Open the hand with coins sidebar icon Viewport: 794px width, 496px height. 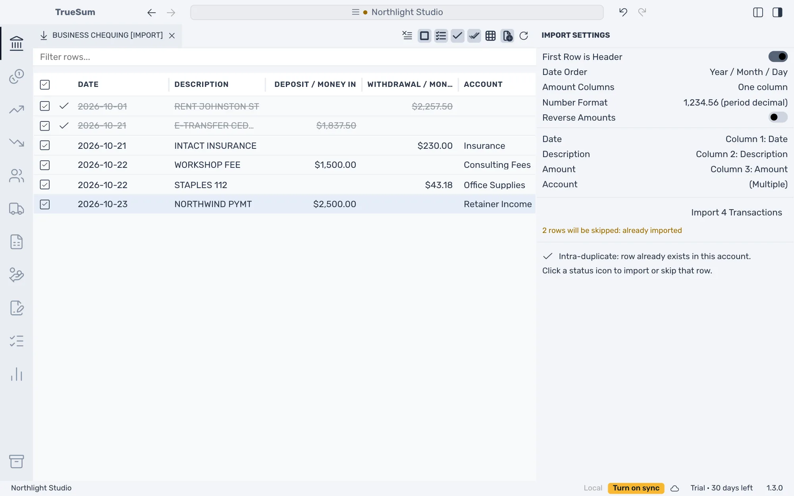[x=16, y=275]
